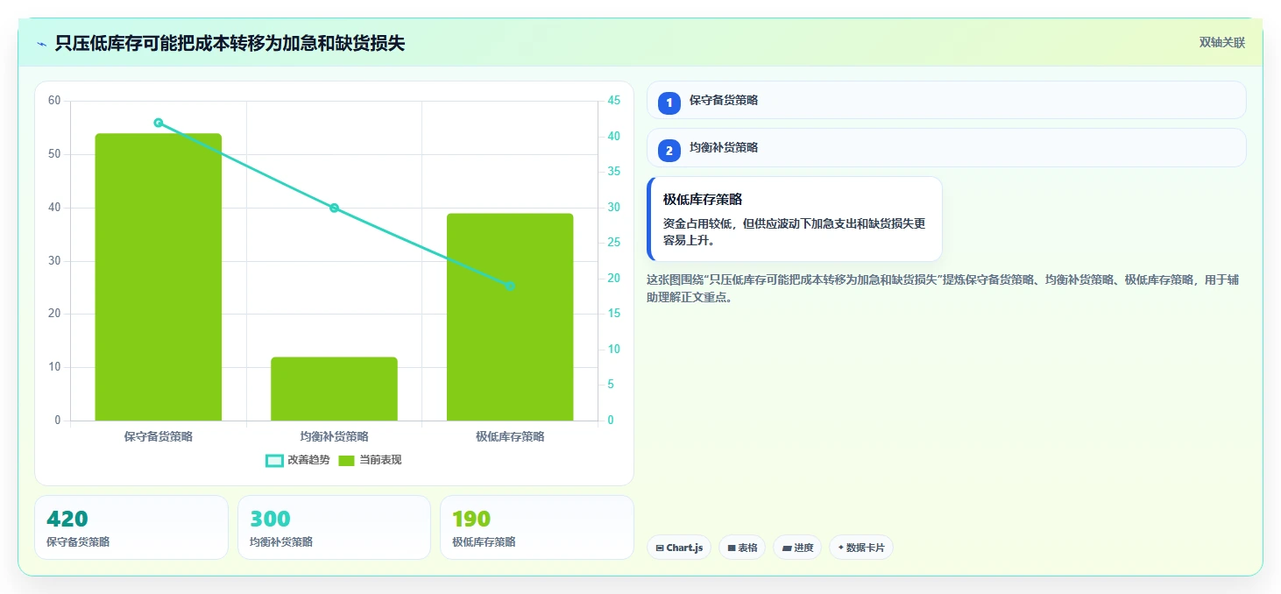This screenshot has height=594, width=1281.
Task: Click the 极低库存策略 bar in chart
Action: [510, 317]
